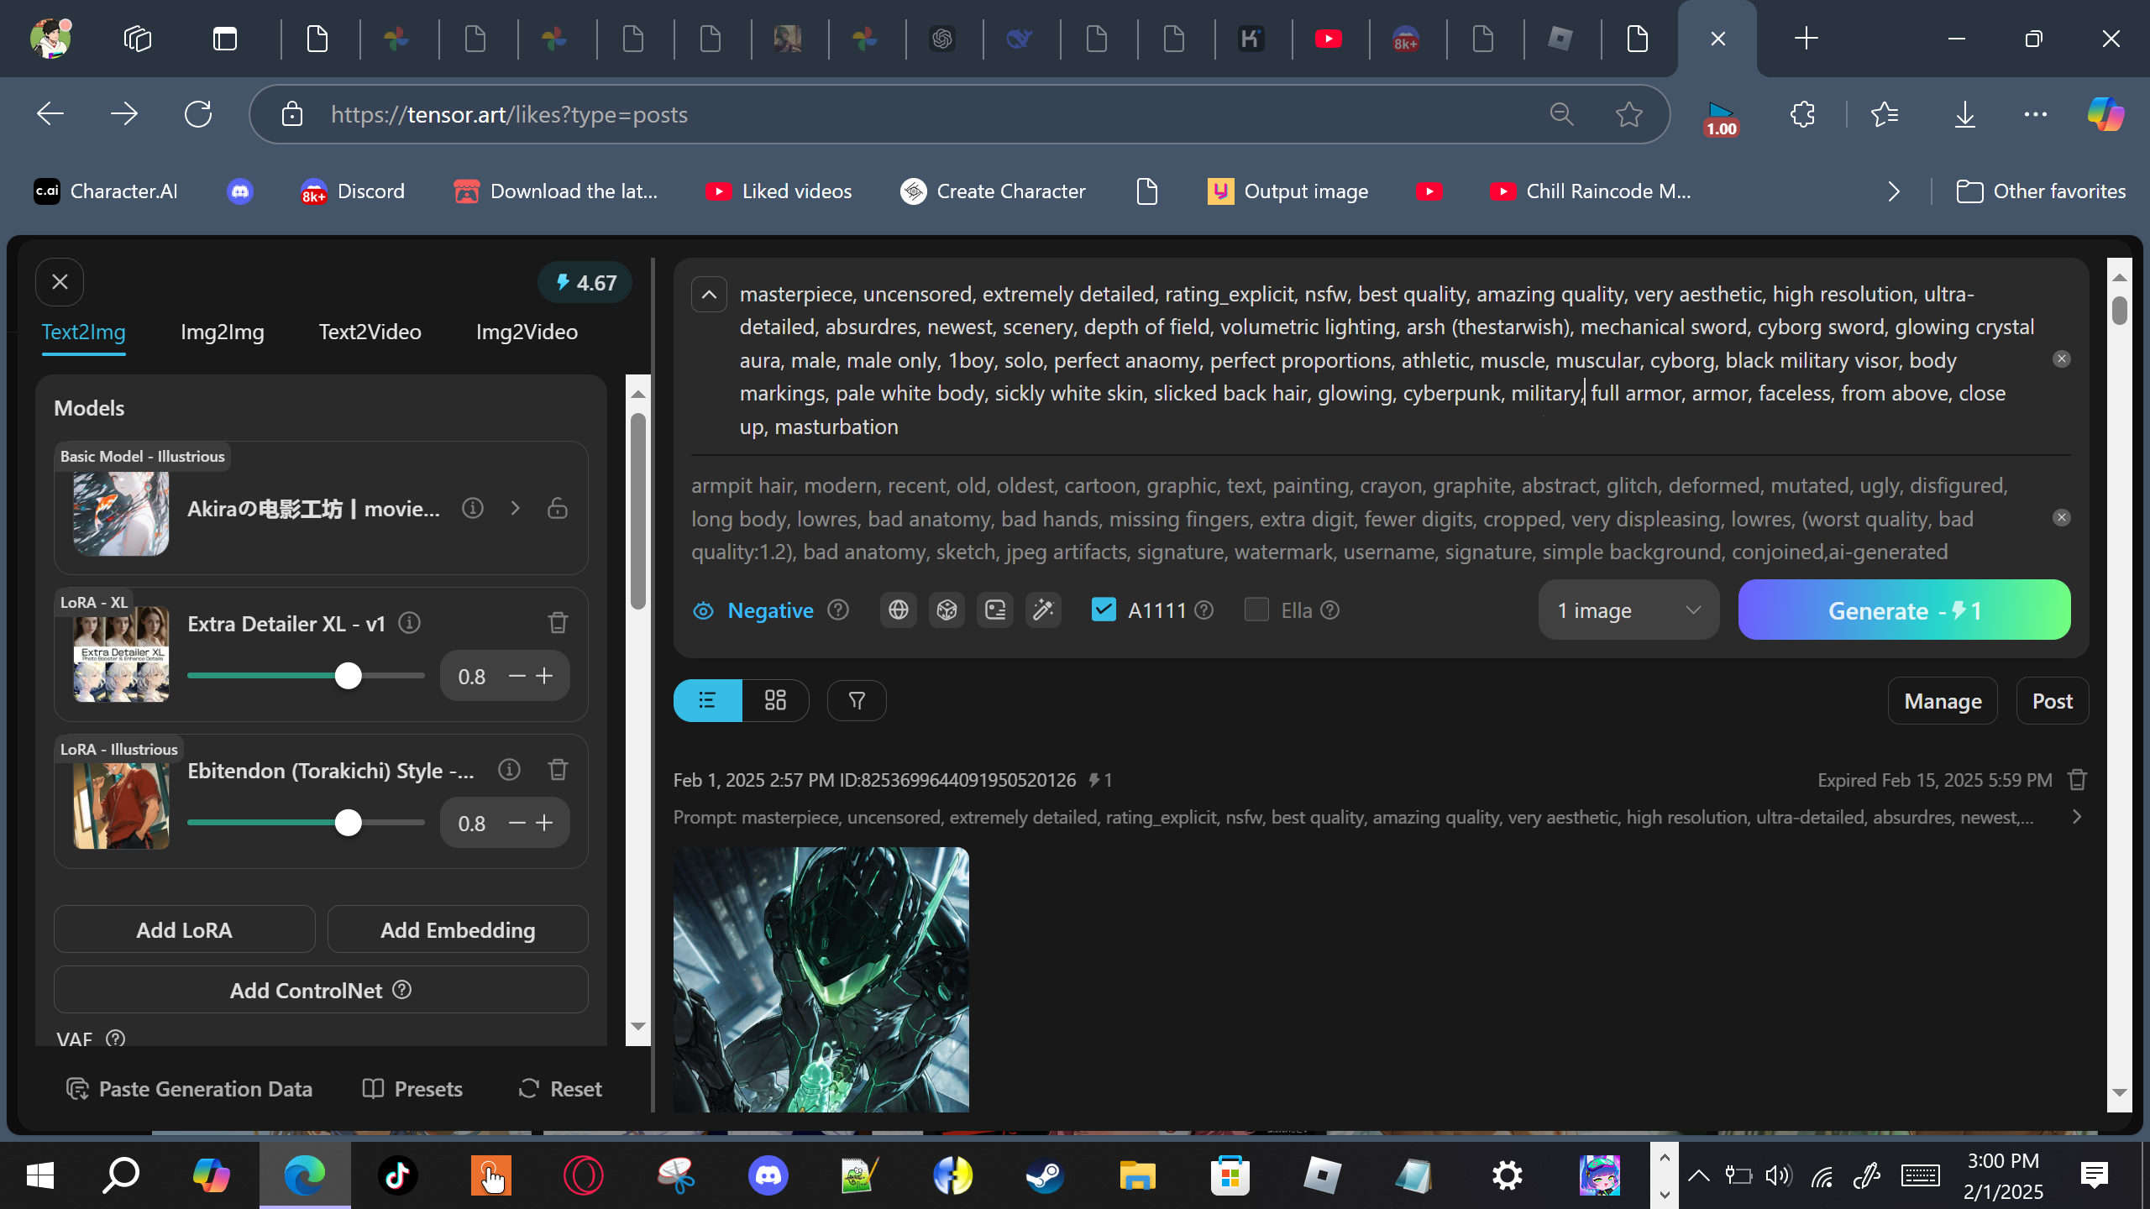Screen dimensions: 2150x1209
Task: Delete the Feb 1 generation task
Action: point(2077,780)
